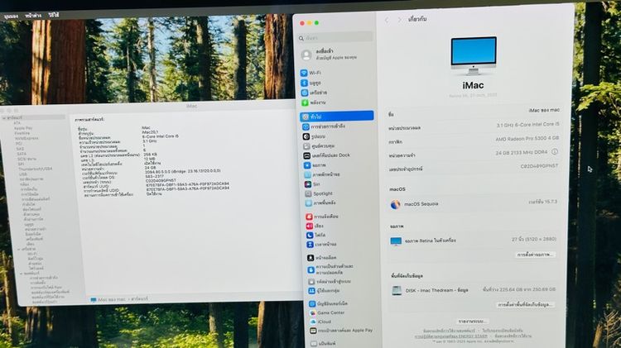Open Network settings below Bluetooth
The image size is (621, 348).
pos(314,93)
